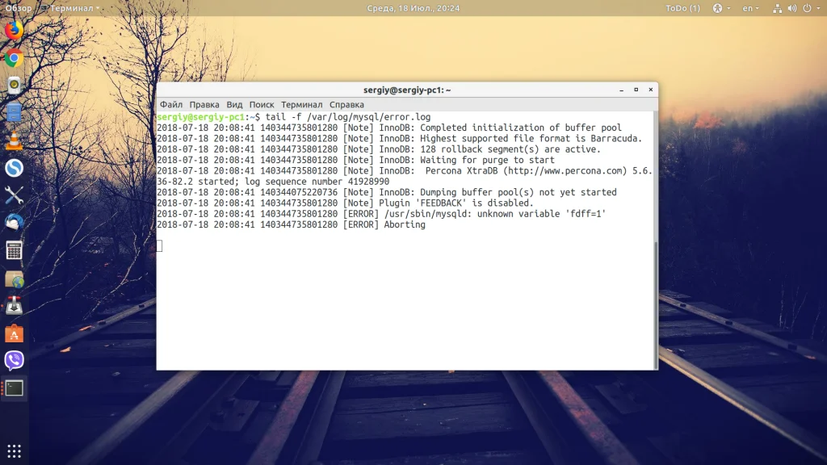
Task: Click Обзор activities button
Action: (x=19, y=8)
